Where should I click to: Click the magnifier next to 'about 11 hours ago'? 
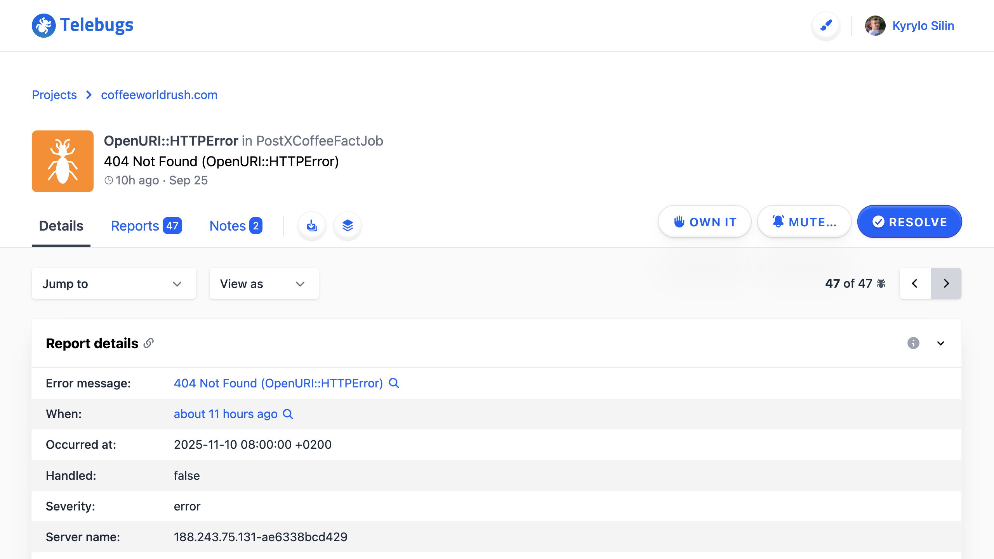pyautogui.click(x=288, y=414)
